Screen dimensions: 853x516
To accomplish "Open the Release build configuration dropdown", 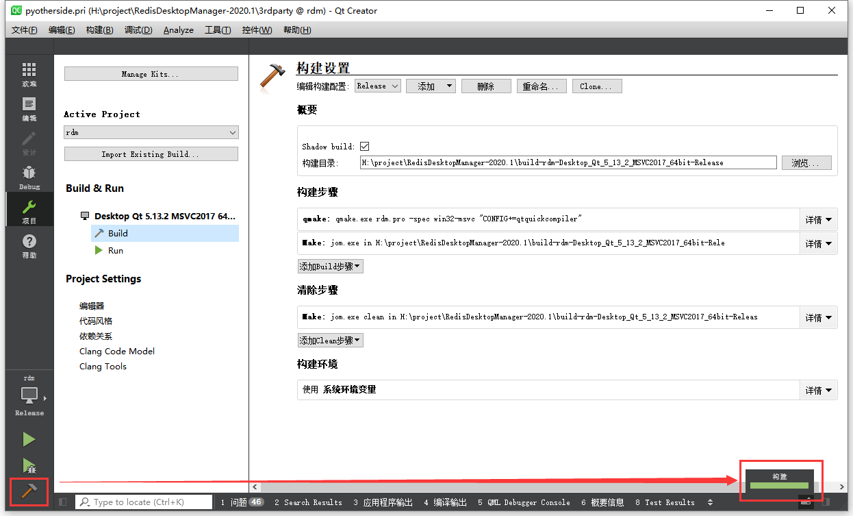I will click(x=377, y=86).
